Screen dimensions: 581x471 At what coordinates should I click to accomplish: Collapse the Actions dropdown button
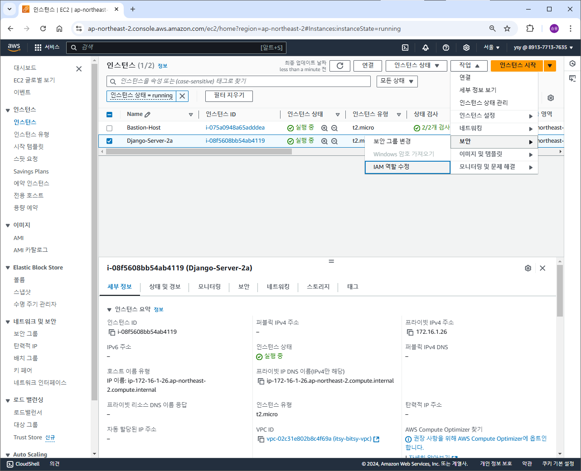(x=469, y=66)
